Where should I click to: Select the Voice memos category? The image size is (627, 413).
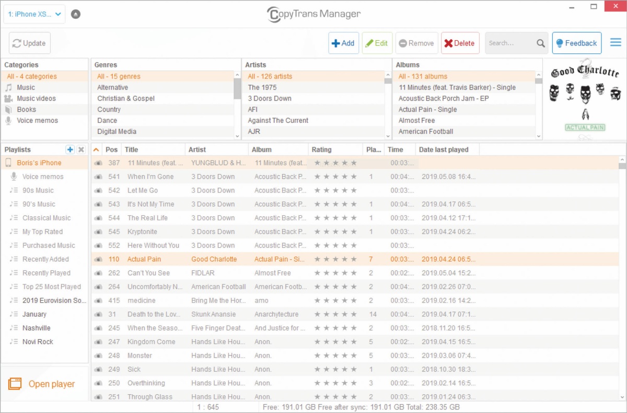point(45,120)
